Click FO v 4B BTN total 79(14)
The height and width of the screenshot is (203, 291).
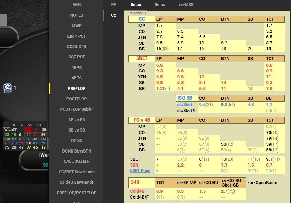272,138
